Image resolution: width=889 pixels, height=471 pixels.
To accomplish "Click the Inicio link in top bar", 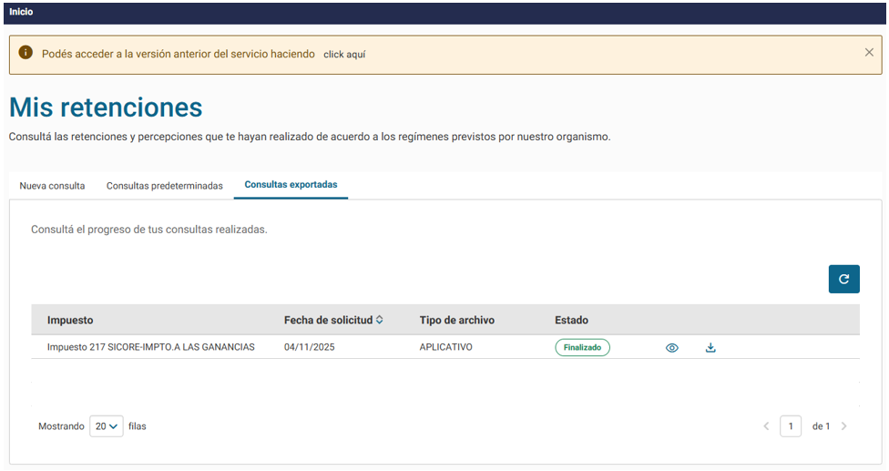I will point(21,12).
